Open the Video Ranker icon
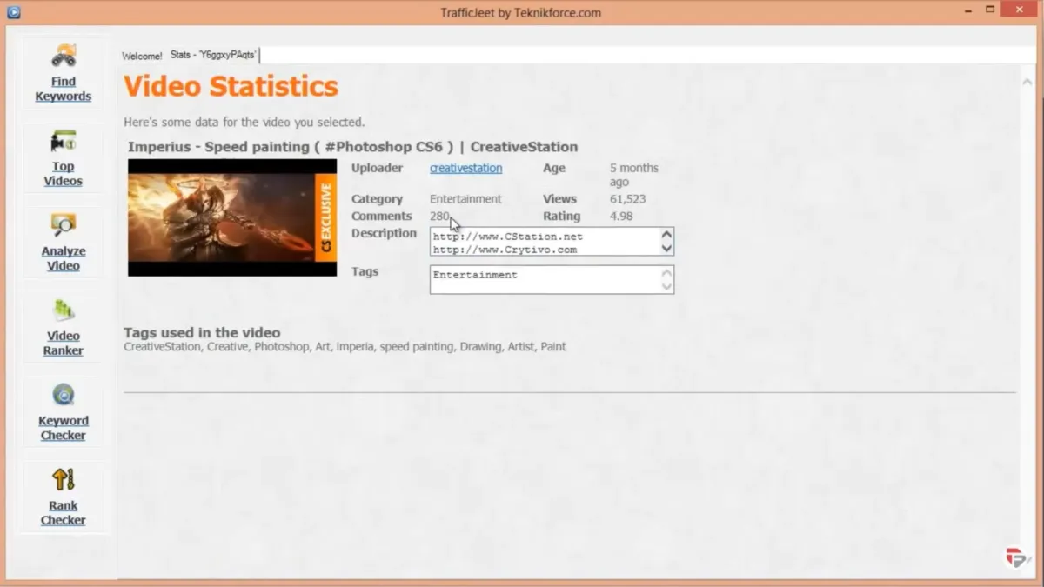Viewport: 1044px width, 587px height. [64, 310]
